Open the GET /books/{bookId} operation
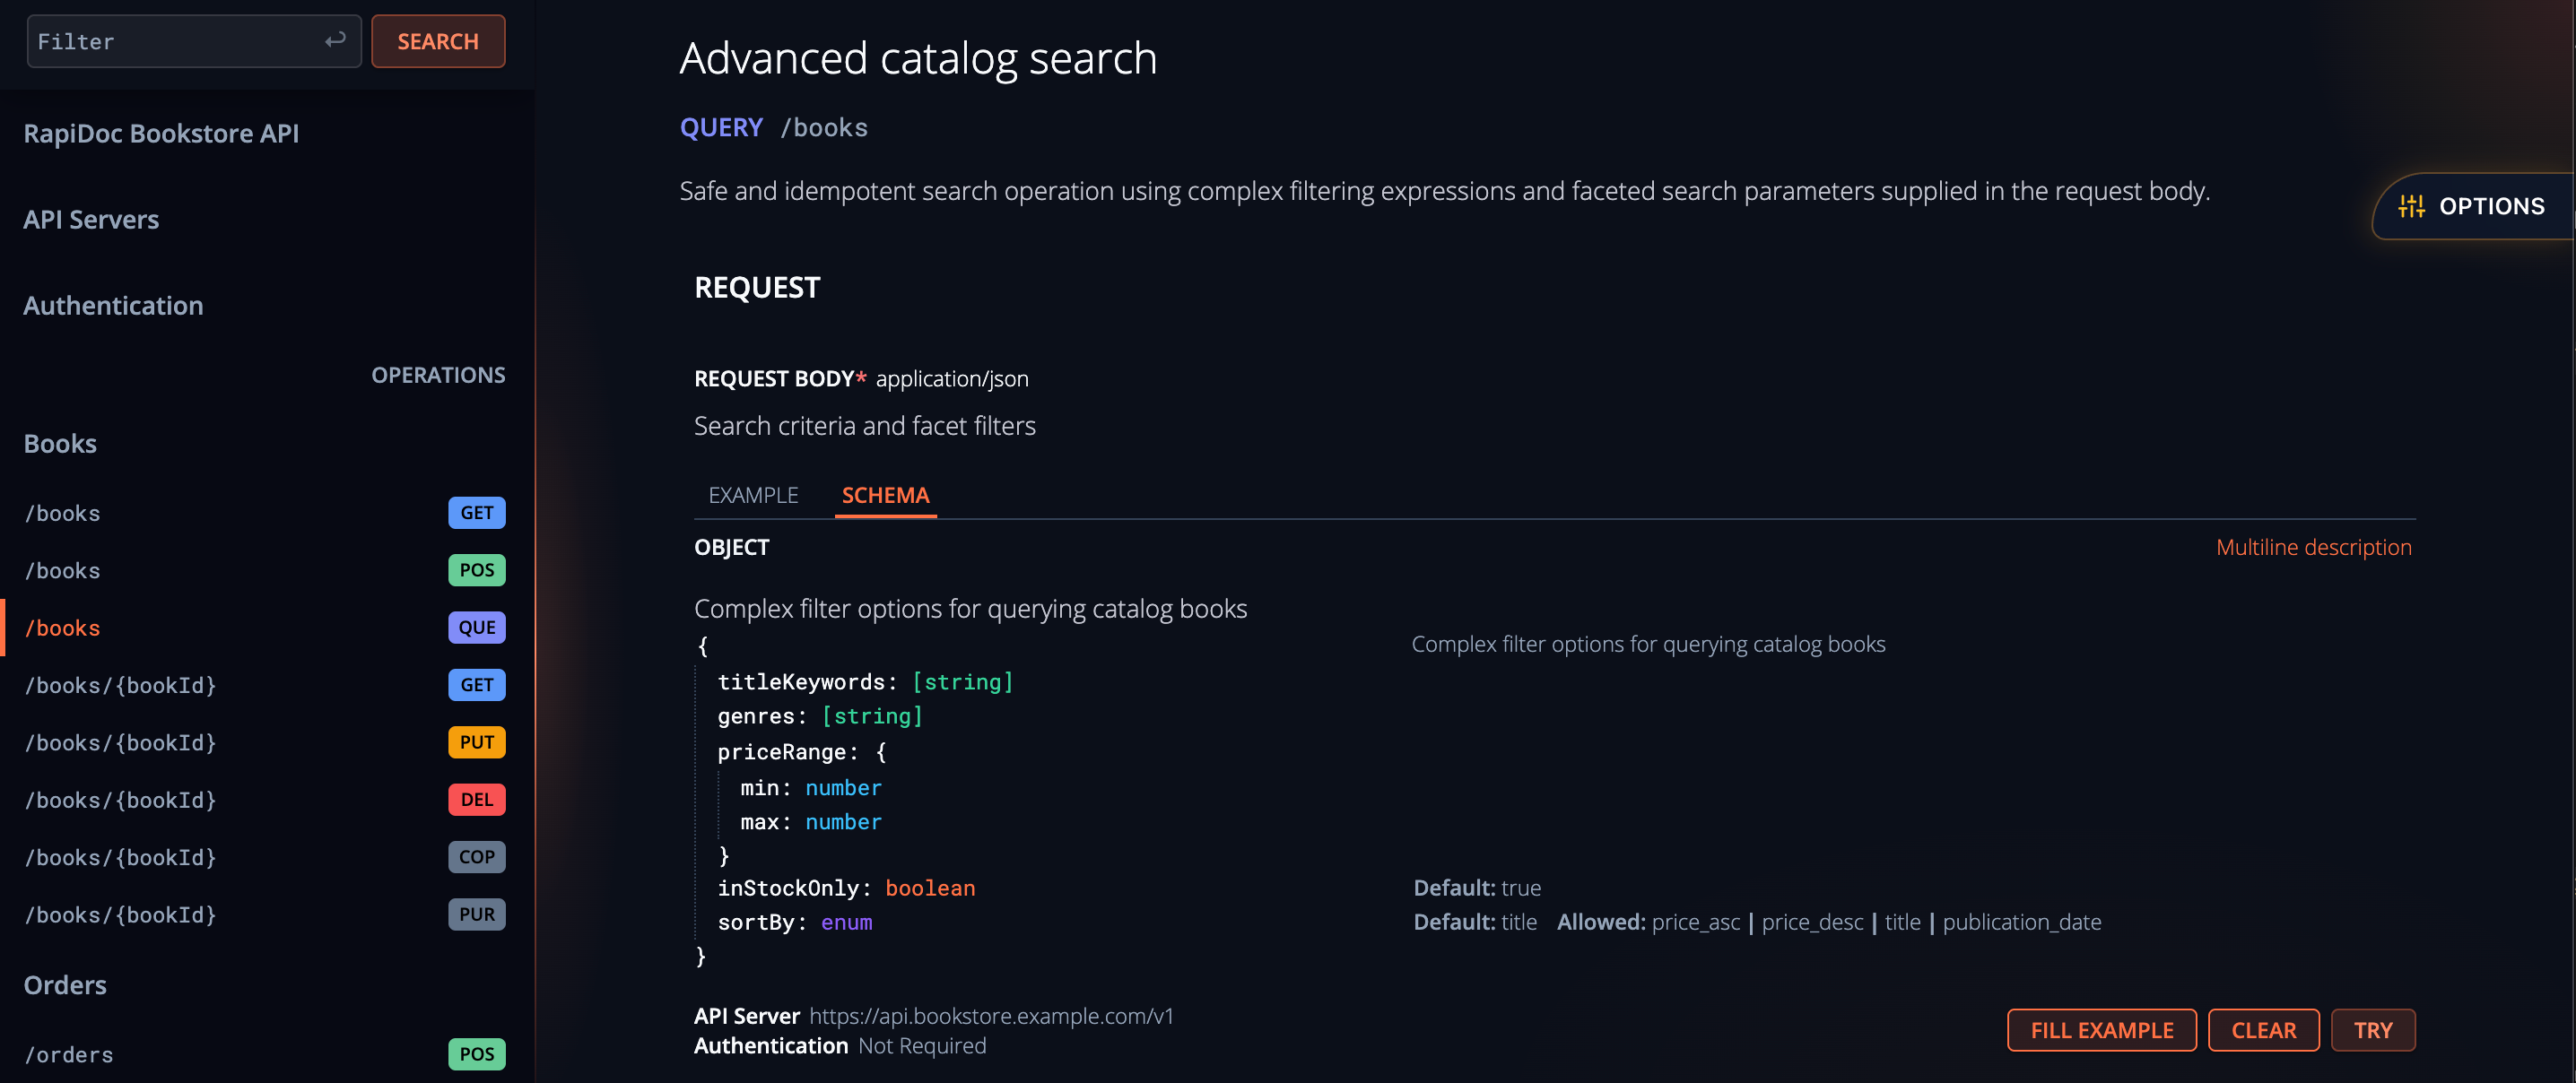The image size is (2576, 1083). (265, 685)
